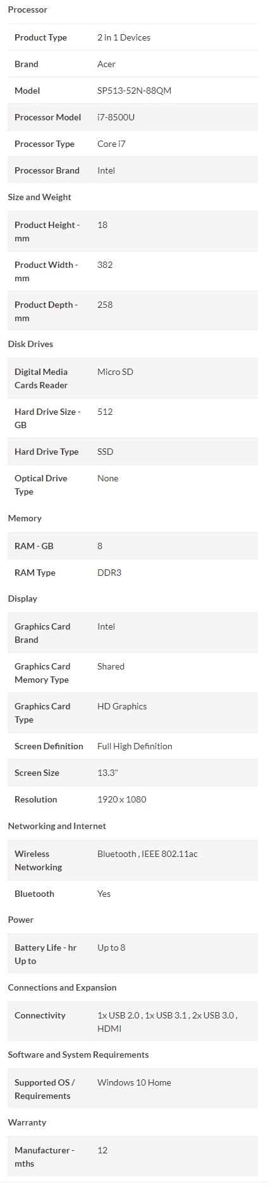The image size is (268, 1192).
Task: Click the Size and Weight heading
Action: tap(39, 197)
